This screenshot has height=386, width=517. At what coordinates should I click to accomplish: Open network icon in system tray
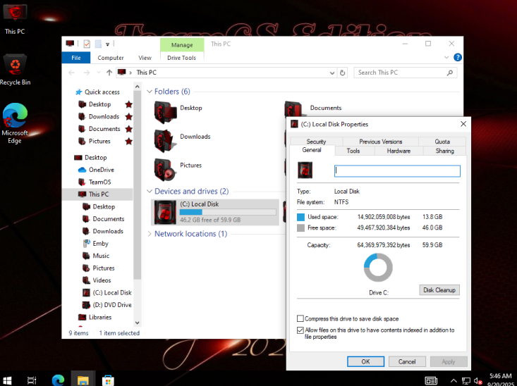(x=466, y=381)
